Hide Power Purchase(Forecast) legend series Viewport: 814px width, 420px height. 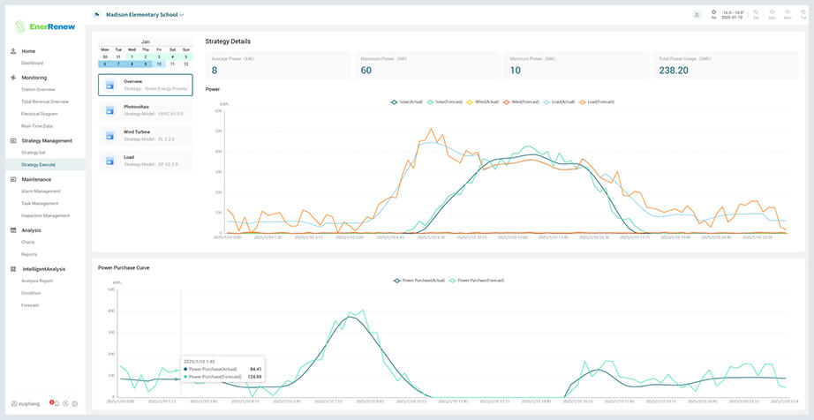pos(477,280)
